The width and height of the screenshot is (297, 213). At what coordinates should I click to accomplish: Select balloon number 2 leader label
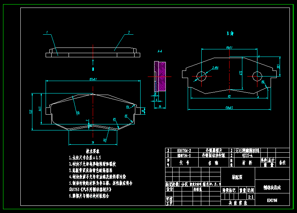[129, 32]
